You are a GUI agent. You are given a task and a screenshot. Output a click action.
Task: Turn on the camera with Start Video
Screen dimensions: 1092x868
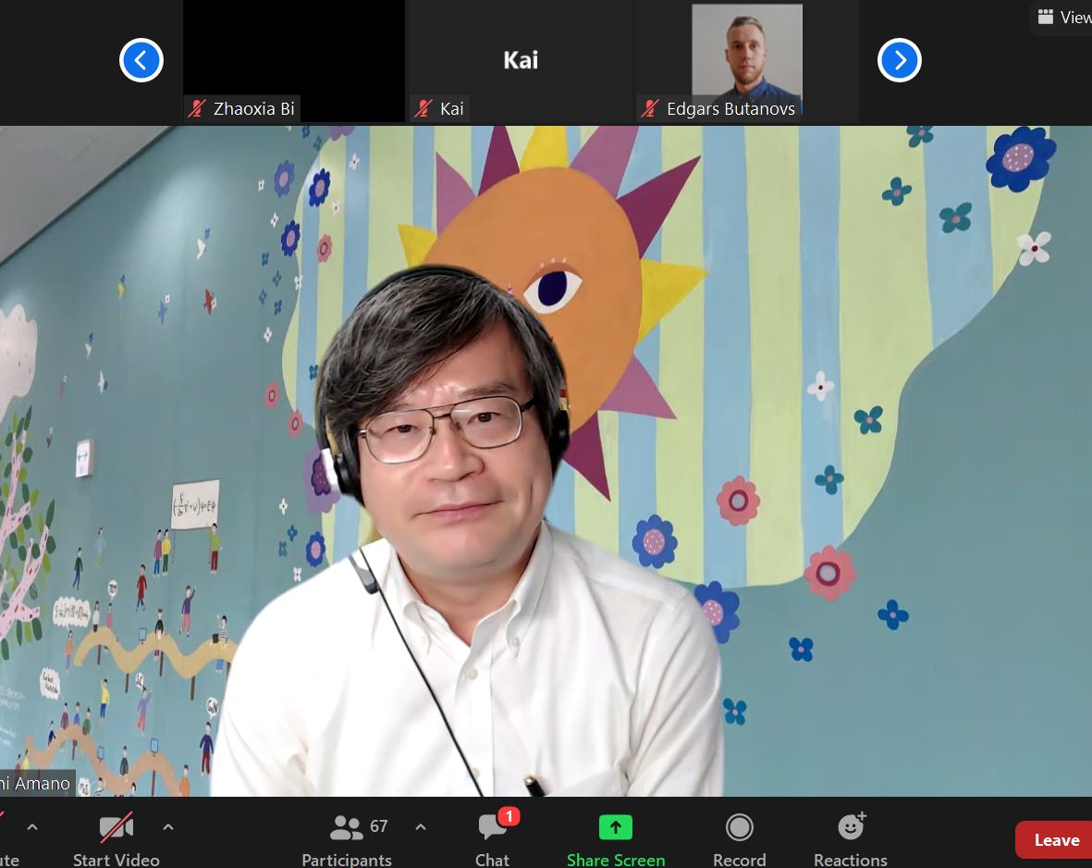click(117, 840)
